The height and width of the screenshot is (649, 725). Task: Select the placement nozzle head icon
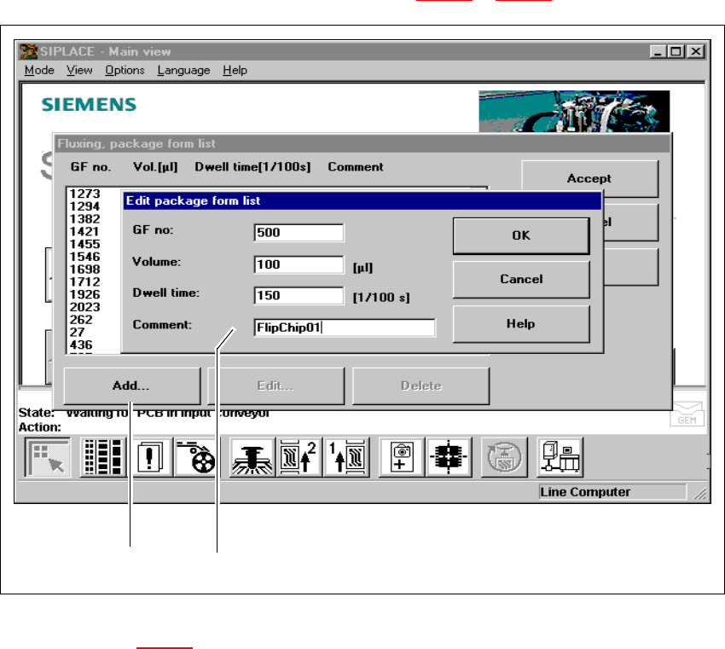pyautogui.click(x=252, y=457)
